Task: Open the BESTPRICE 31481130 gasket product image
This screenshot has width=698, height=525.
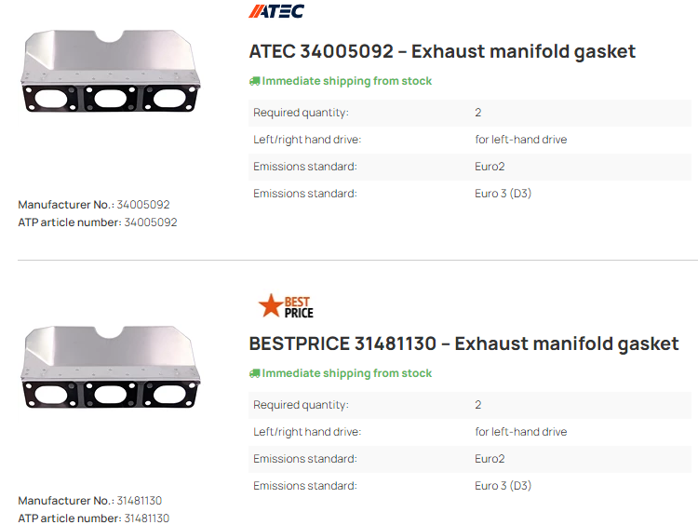Action: click(x=111, y=368)
